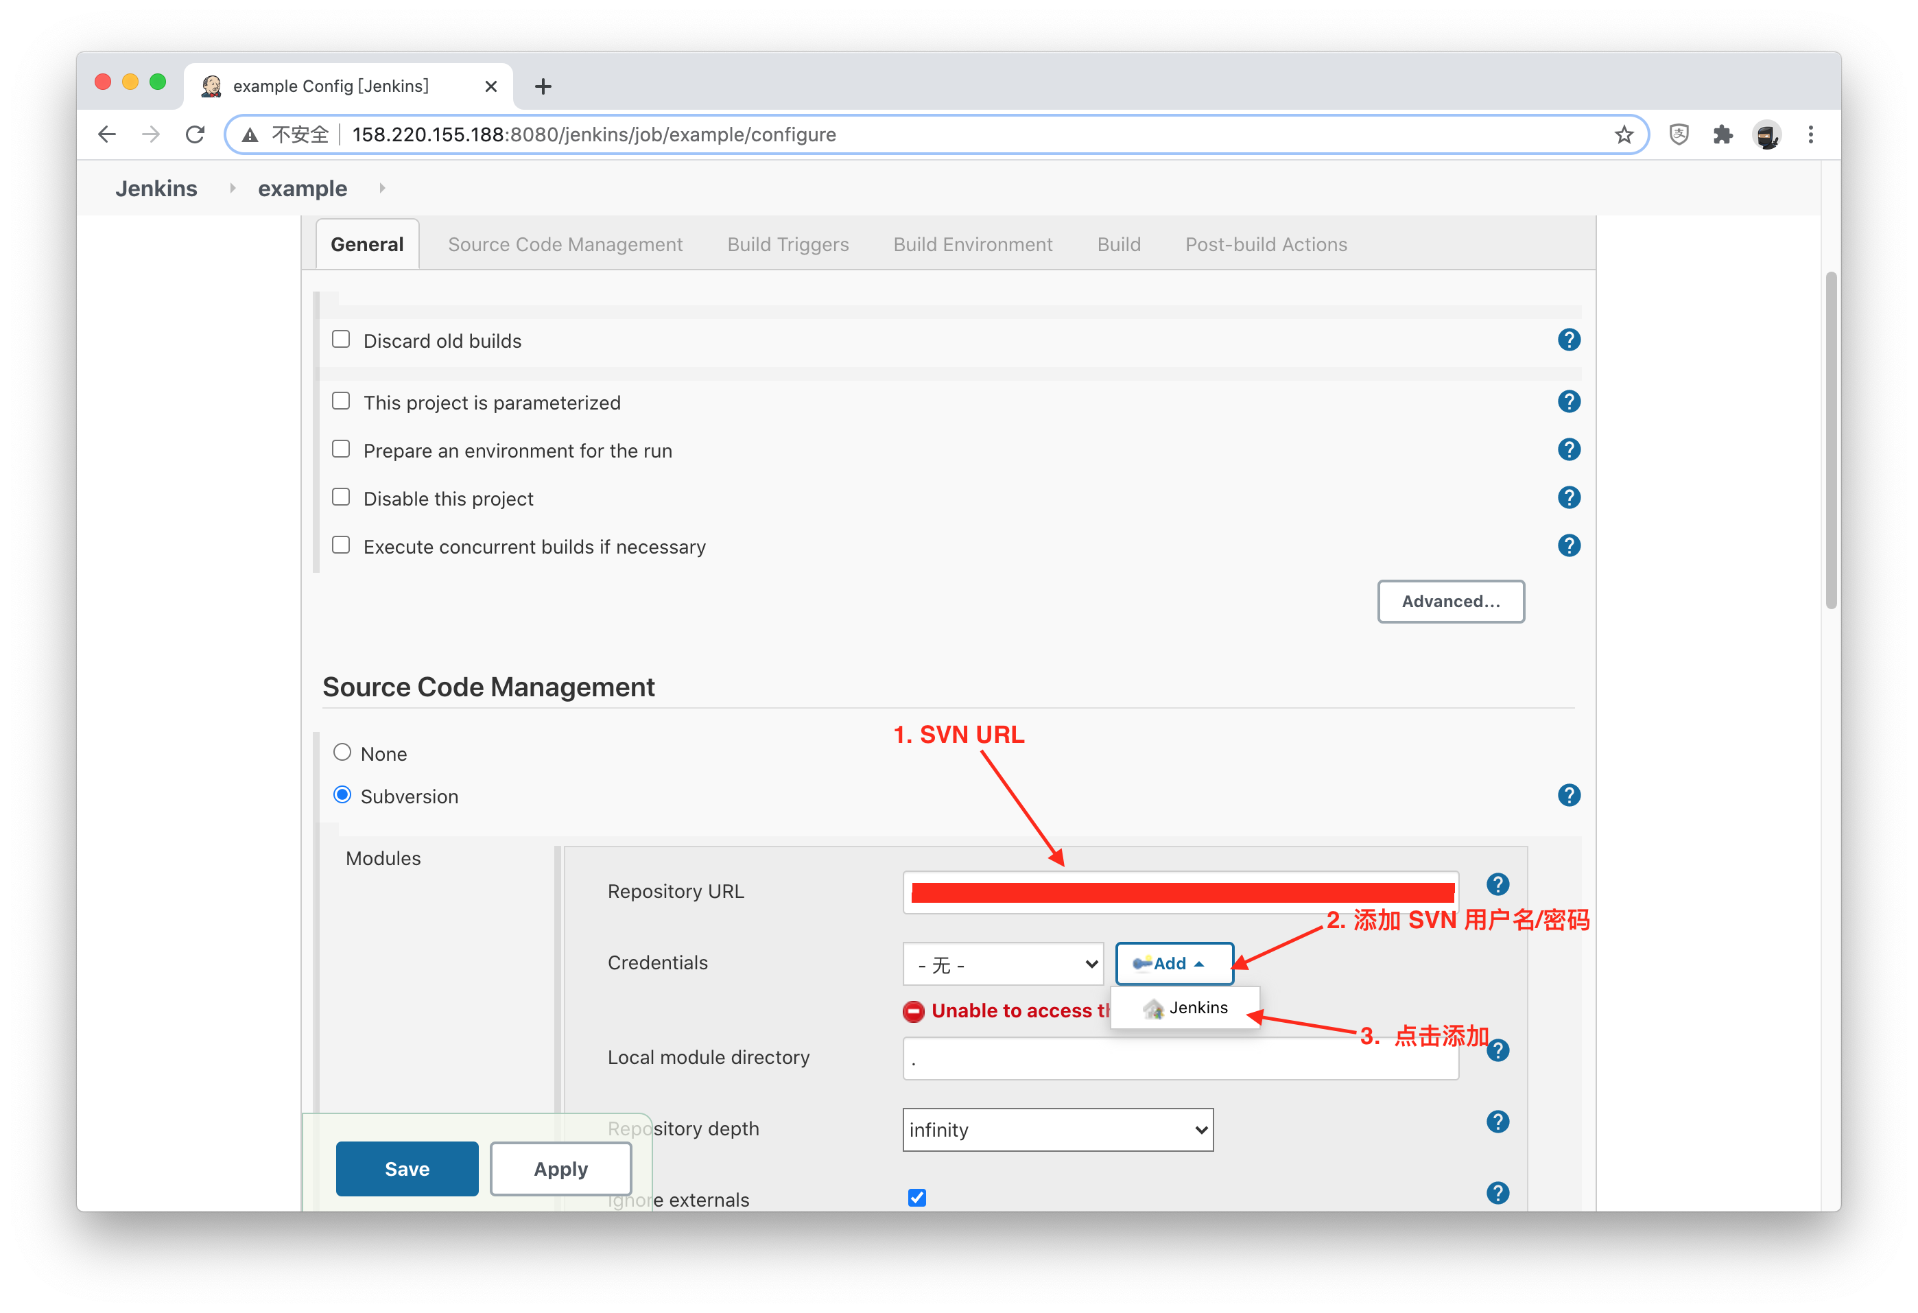Viewport: 1918px width, 1313px height.
Task: Open help icon beside Subversion option
Action: [x=1568, y=796]
